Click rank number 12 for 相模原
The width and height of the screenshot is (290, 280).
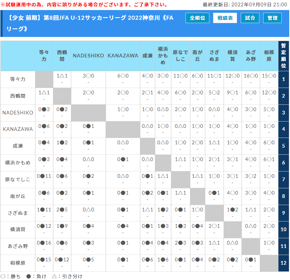[x=284, y=263]
